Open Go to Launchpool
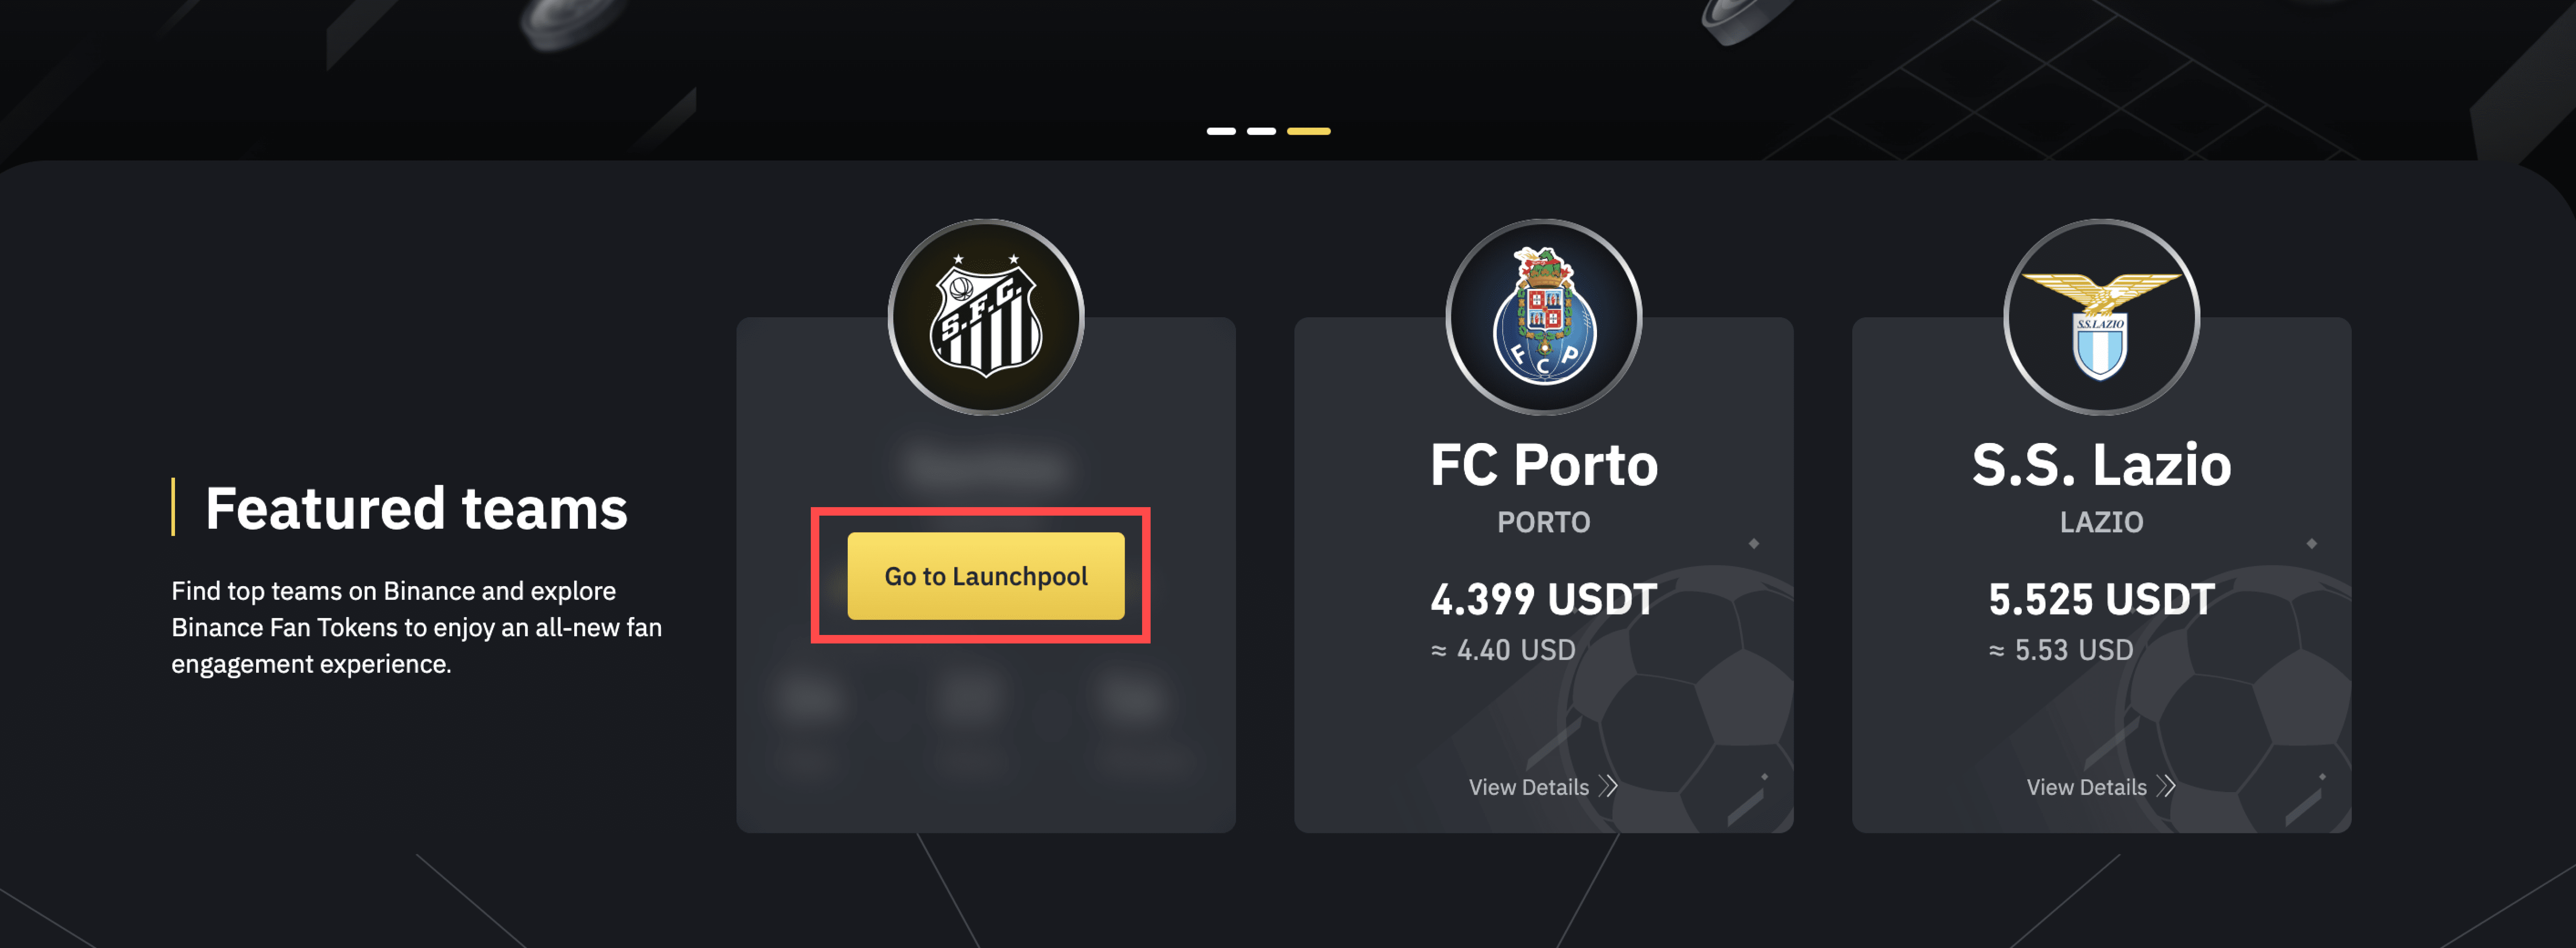Viewport: 2576px width, 948px height. [986, 576]
